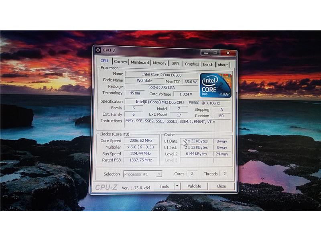Click the Tools button

point(164,186)
